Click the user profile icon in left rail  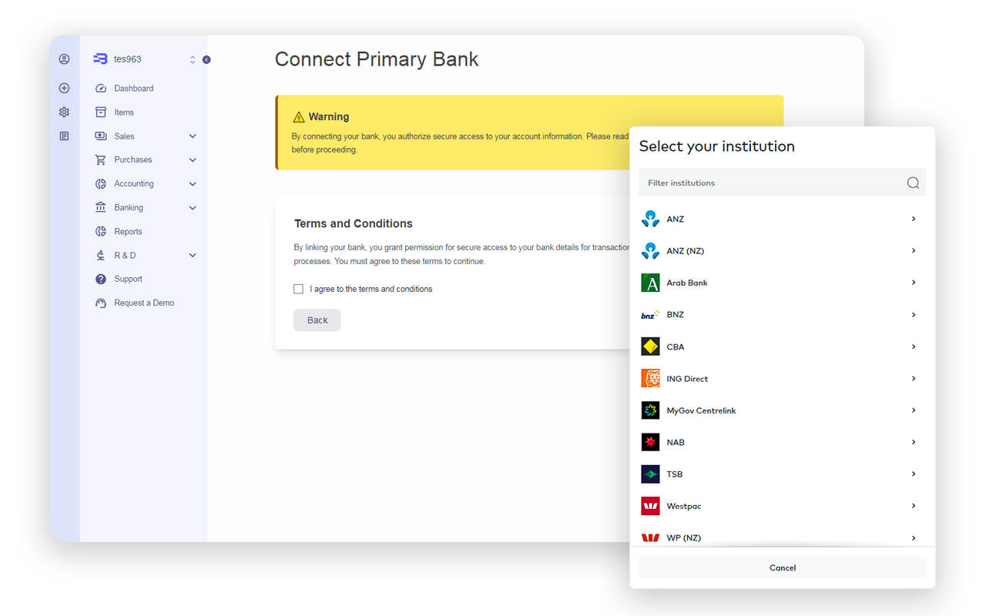(x=64, y=59)
